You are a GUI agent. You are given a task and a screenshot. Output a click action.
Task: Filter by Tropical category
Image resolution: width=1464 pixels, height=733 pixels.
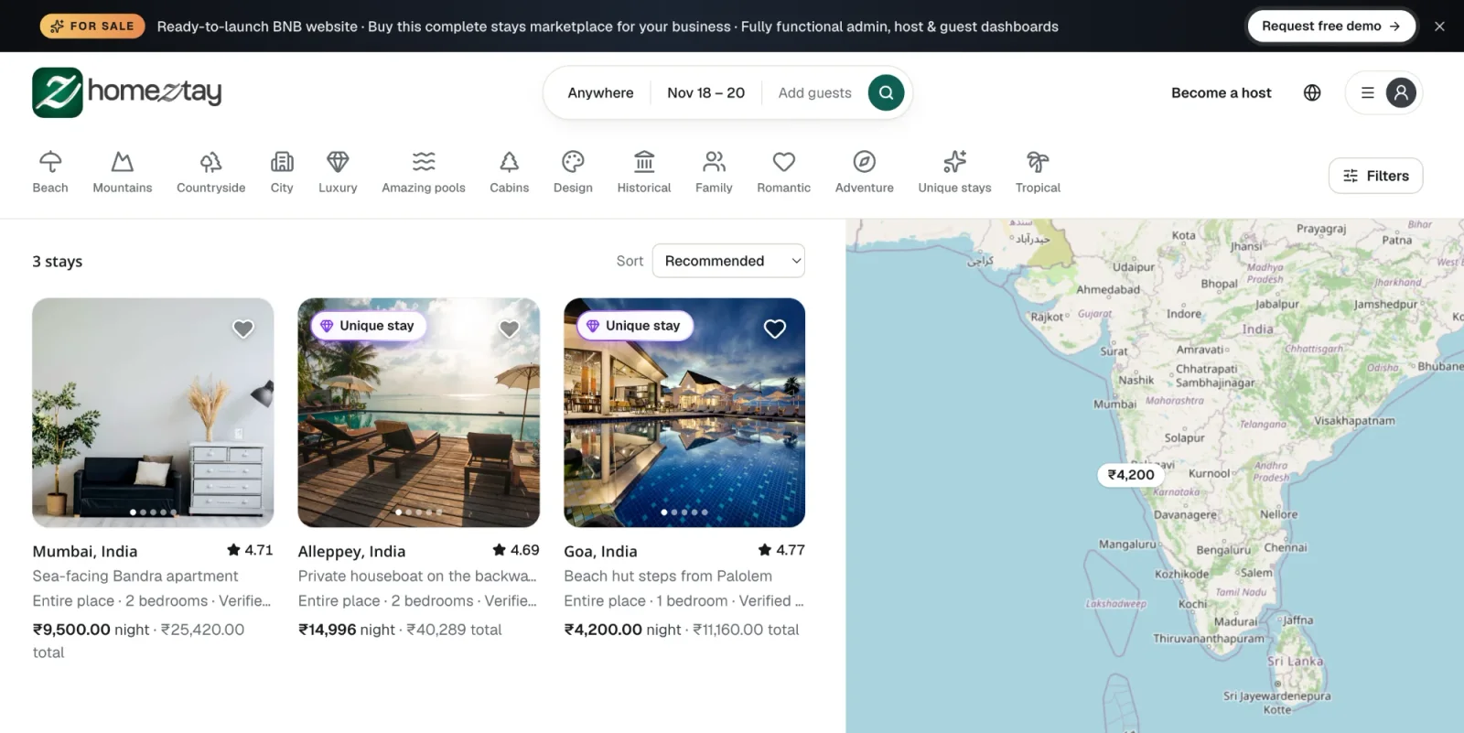pyautogui.click(x=1038, y=172)
